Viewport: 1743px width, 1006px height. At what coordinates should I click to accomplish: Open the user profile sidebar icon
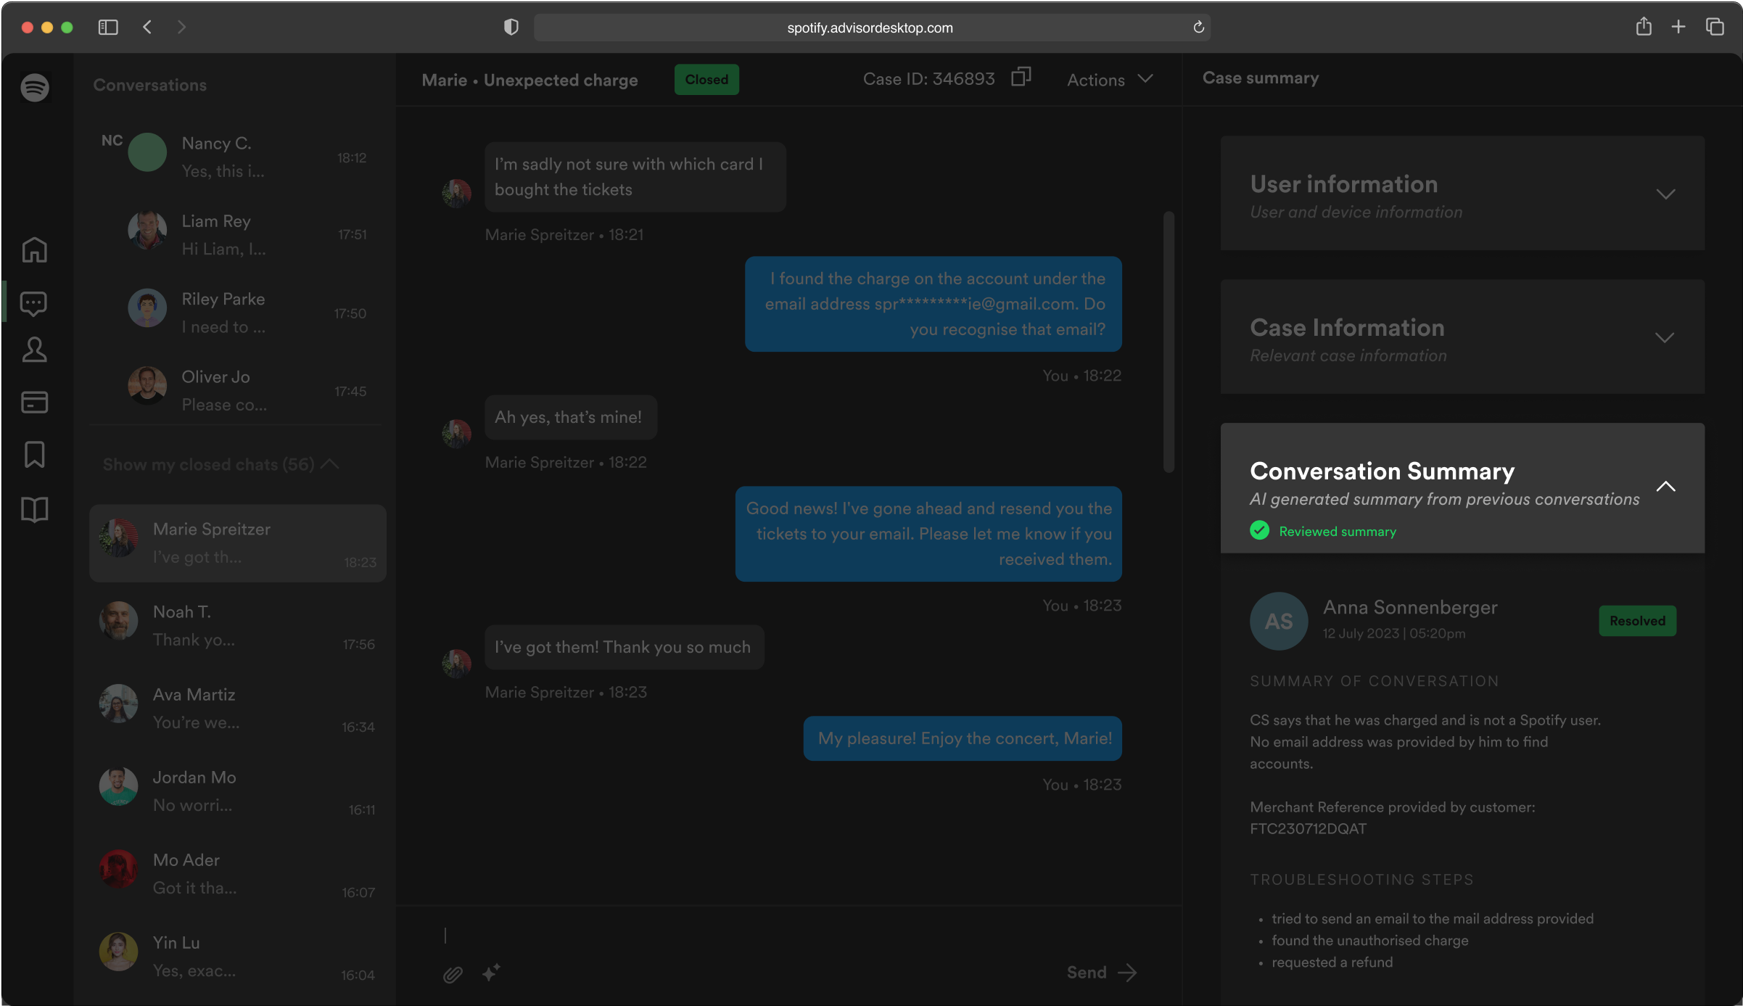tap(35, 350)
